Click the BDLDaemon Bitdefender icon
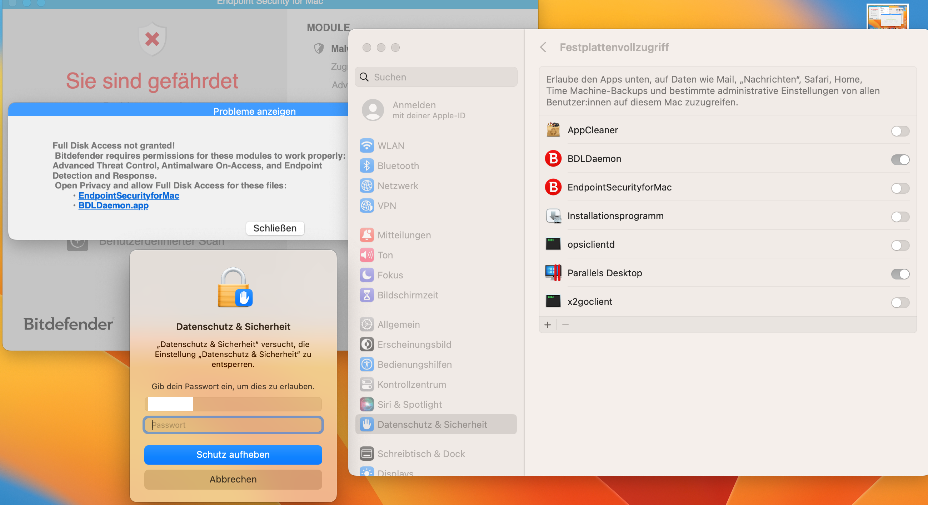 553,159
